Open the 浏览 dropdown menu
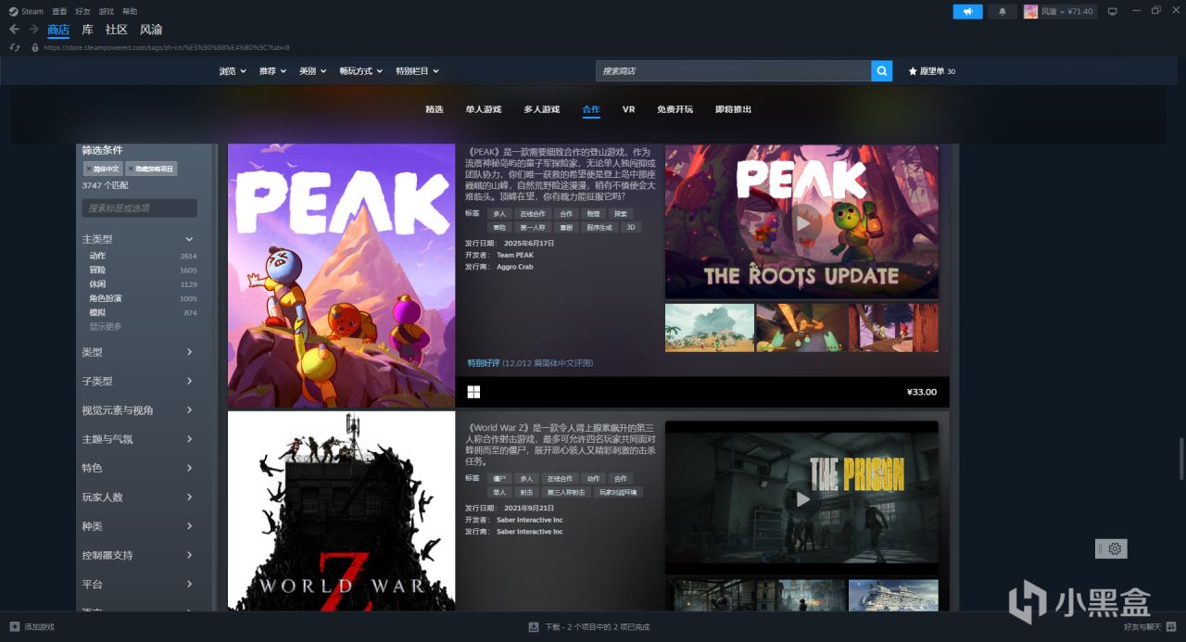The width and height of the screenshot is (1186, 642). pos(233,71)
